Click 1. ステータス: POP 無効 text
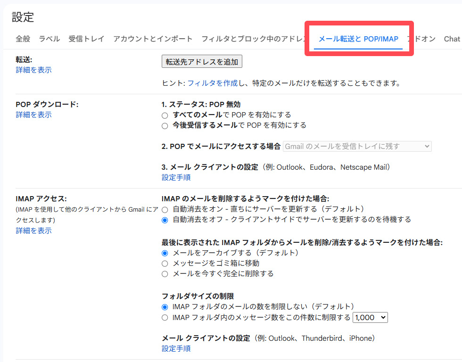The height and width of the screenshot is (362, 462). click(201, 104)
